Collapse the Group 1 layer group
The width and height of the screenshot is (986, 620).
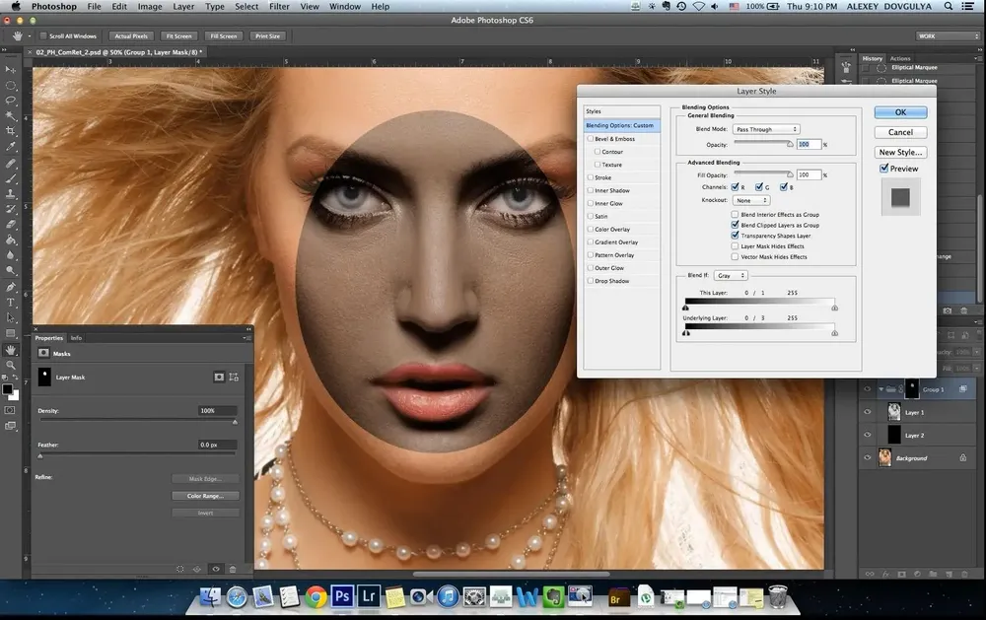880,389
